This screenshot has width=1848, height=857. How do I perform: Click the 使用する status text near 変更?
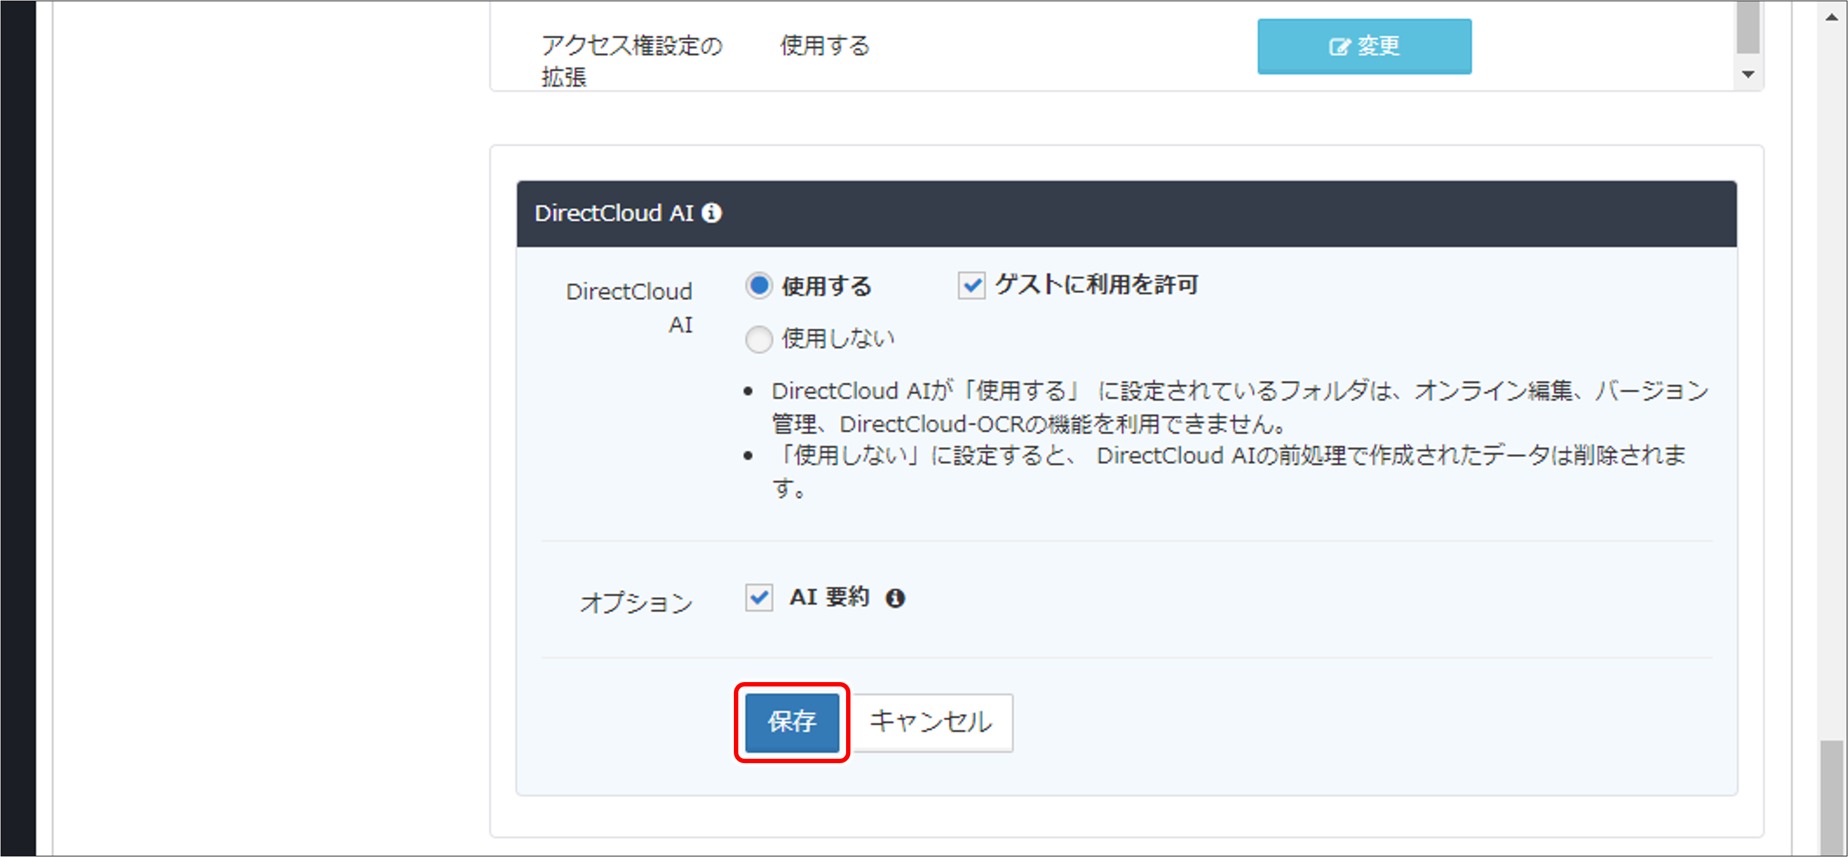(824, 46)
